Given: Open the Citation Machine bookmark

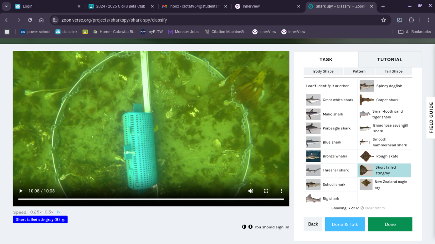Looking at the screenshot, I should tap(226, 32).
